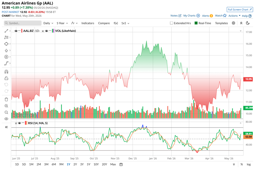256x170 pixels.
Task: Open the Templates link
Action: click(x=221, y=23)
